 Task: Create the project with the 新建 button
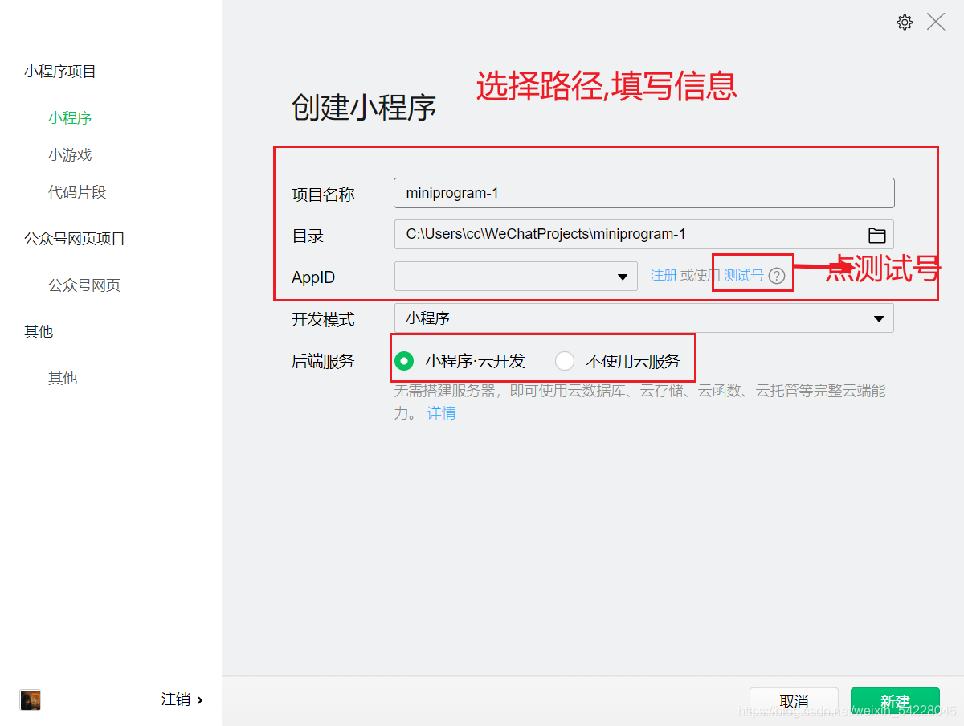click(894, 700)
